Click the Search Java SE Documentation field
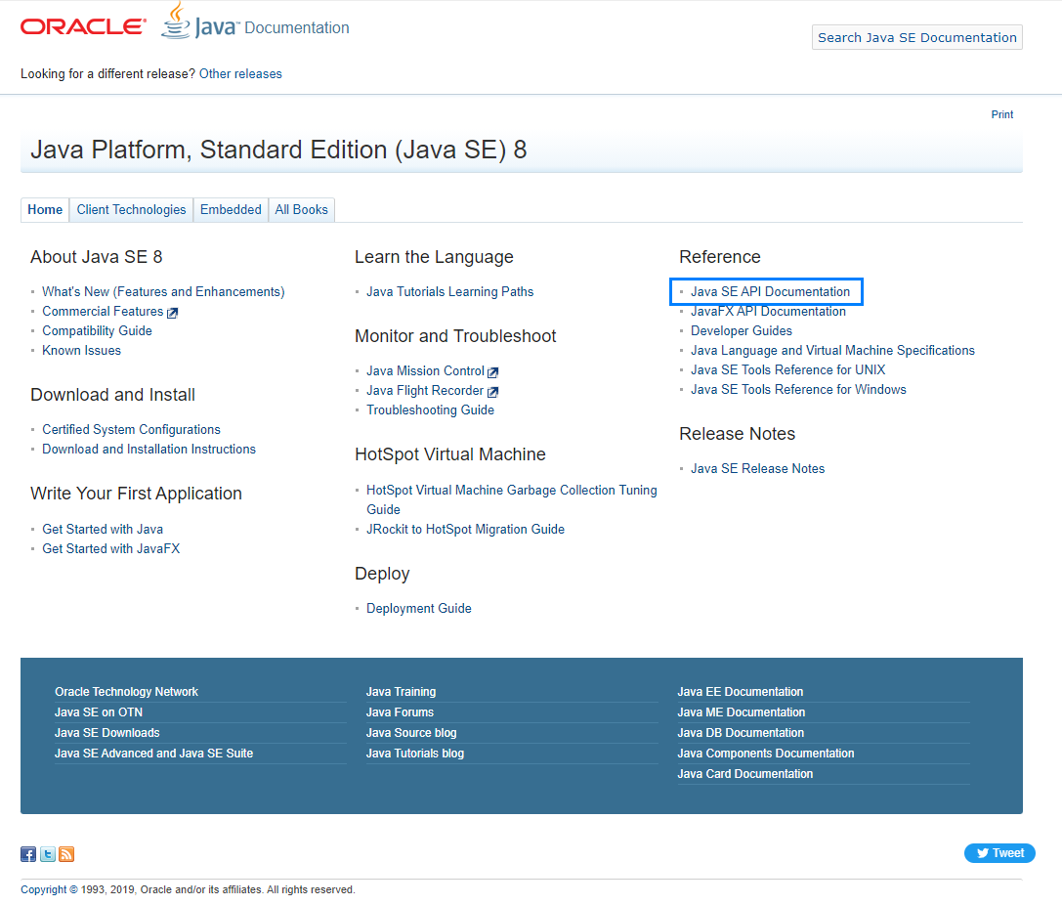Viewport: 1062px width, 905px height. coord(917,37)
